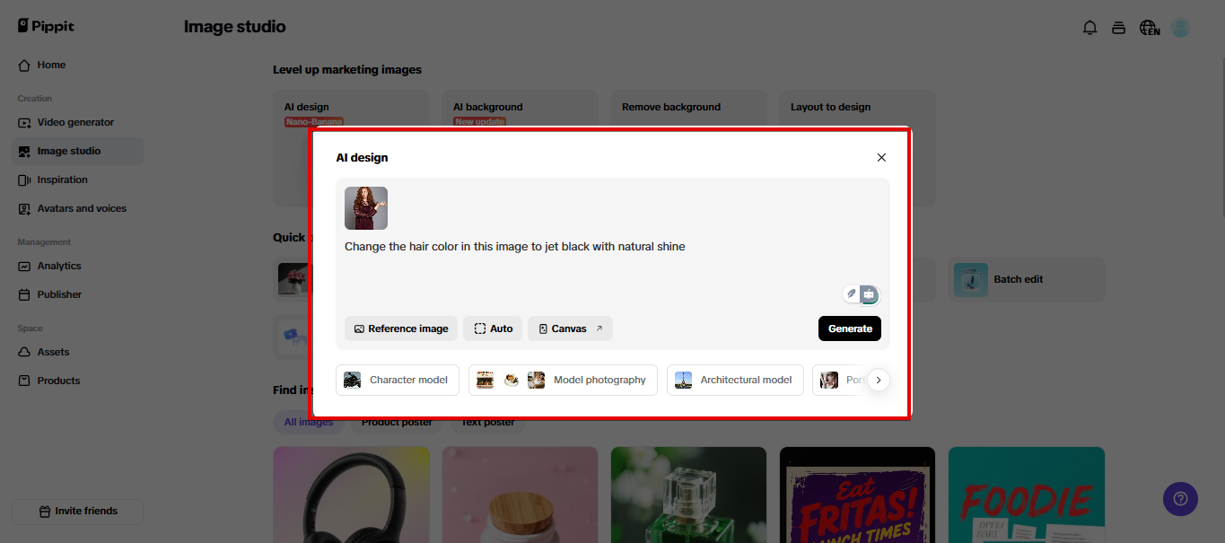Toggle the agent mode robot switch
Image resolution: width=1225 pixels, height=543 pixels.
point(869,294)
